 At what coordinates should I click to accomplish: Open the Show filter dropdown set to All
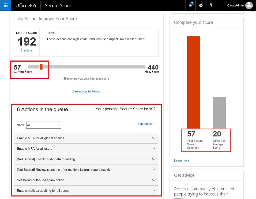[44, 125]
